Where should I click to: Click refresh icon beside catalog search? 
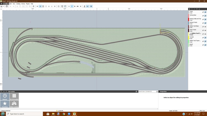[136, 91]
